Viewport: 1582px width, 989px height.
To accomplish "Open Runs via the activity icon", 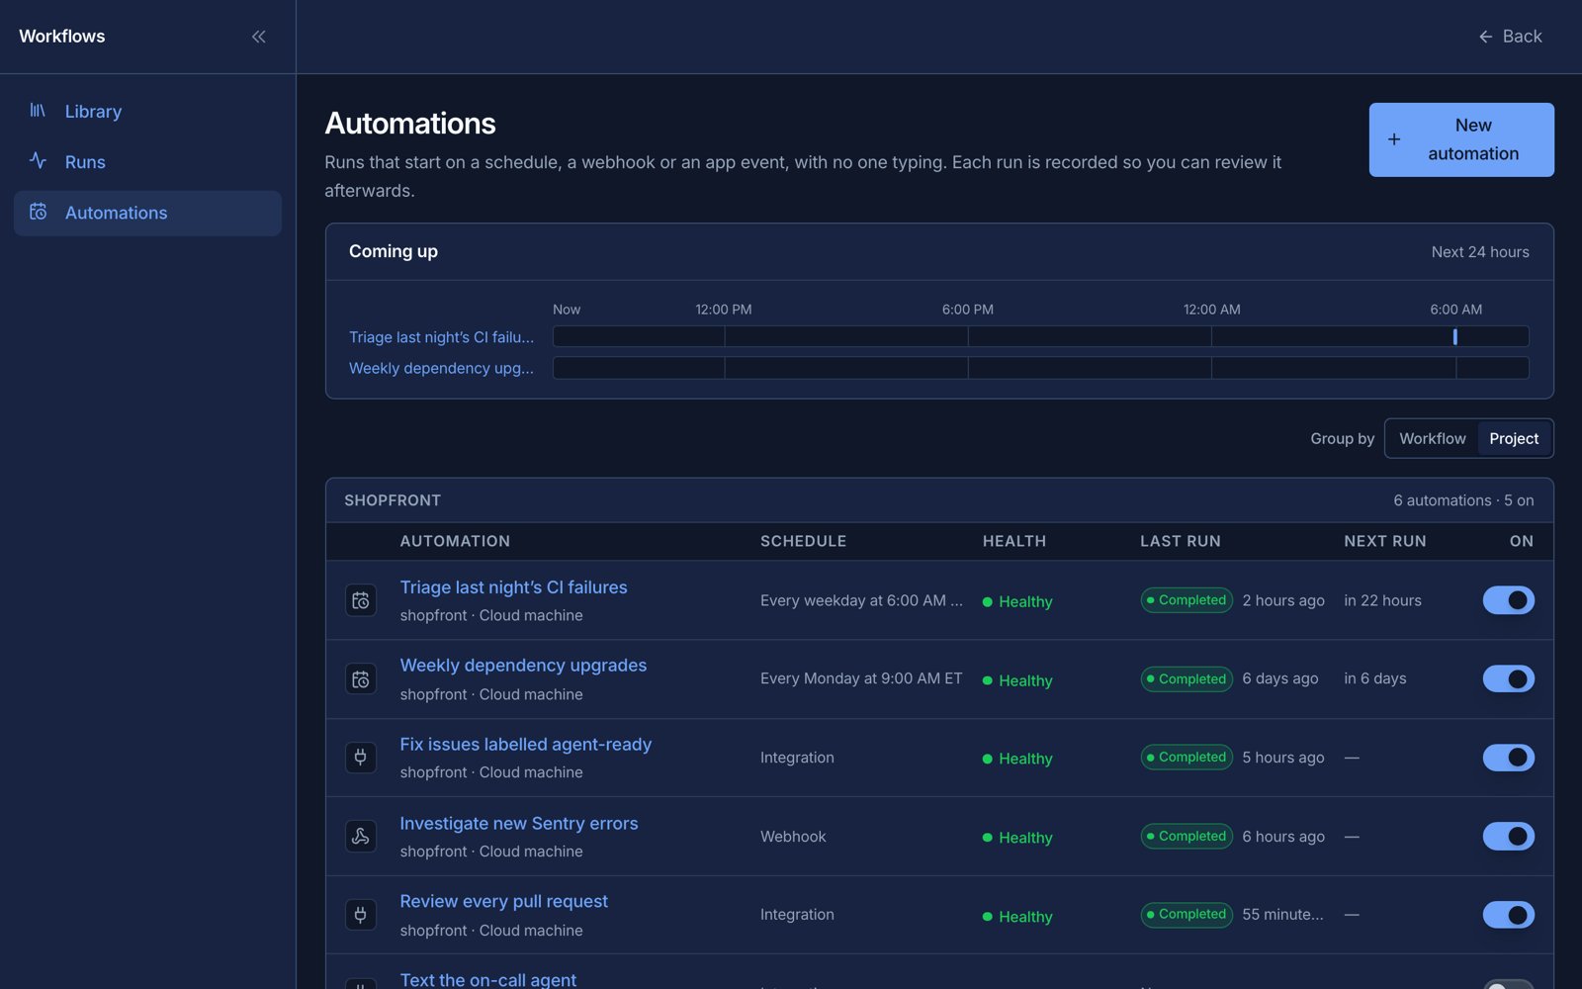I will [38, 160].
